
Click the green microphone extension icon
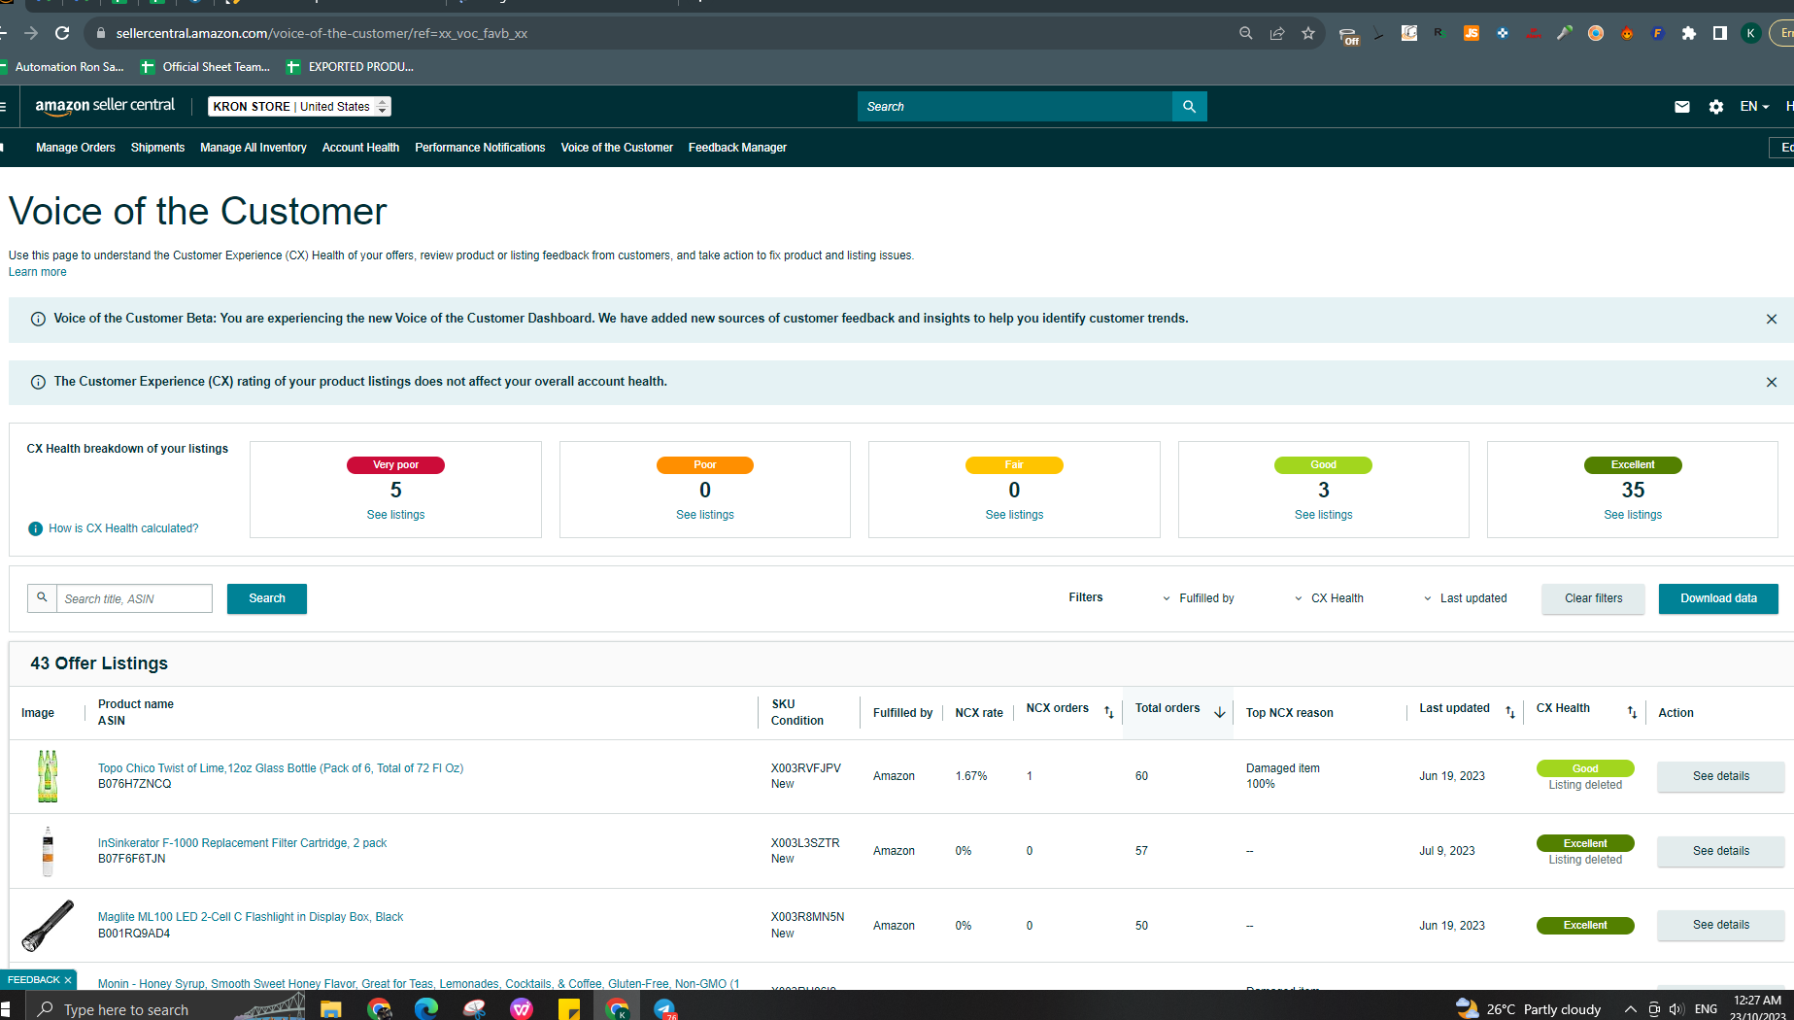pos(1565,33)
